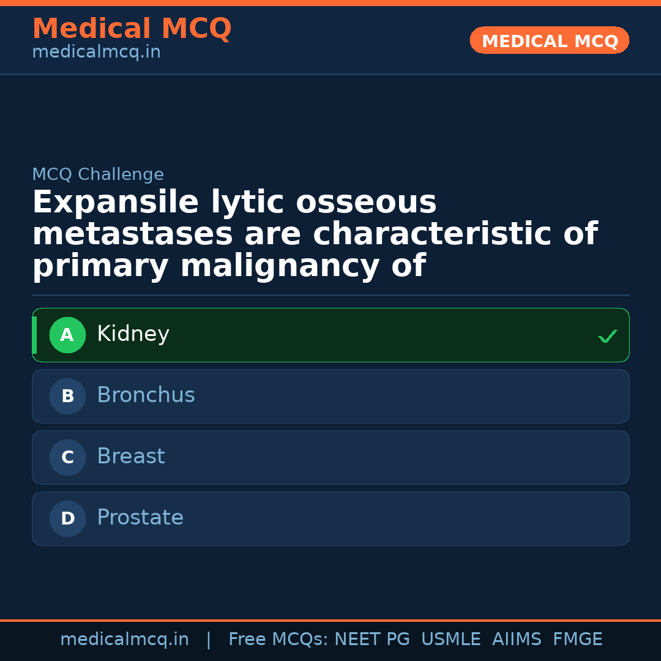The width and height of the screenshot is (661, 661).
Task: Click the MCQ Challenge label
Action: click(x=98, y=174)
